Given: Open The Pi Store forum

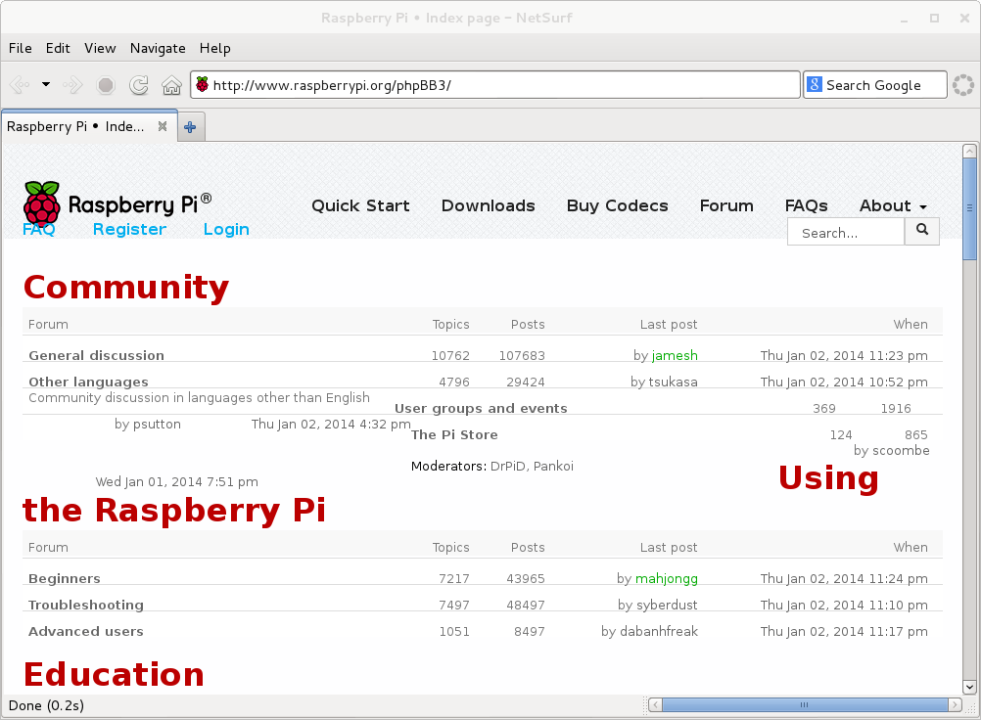Looking at the screenshot, I should tap(454, 434).
